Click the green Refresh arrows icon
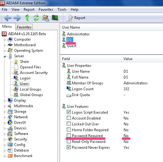Image resolution: width=163 pixels, height=162 pixels. [36, 18]
